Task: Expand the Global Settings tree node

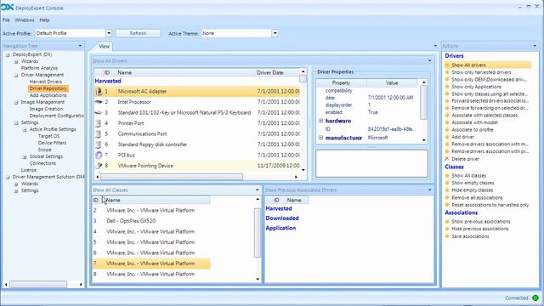Action: click(x=25, y=156)
